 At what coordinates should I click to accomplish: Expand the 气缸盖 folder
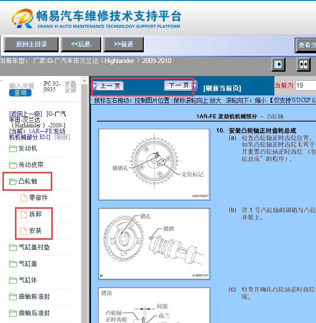(28, 263)
